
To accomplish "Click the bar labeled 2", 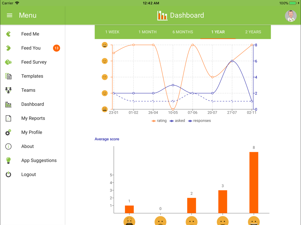I will [191, 205].
